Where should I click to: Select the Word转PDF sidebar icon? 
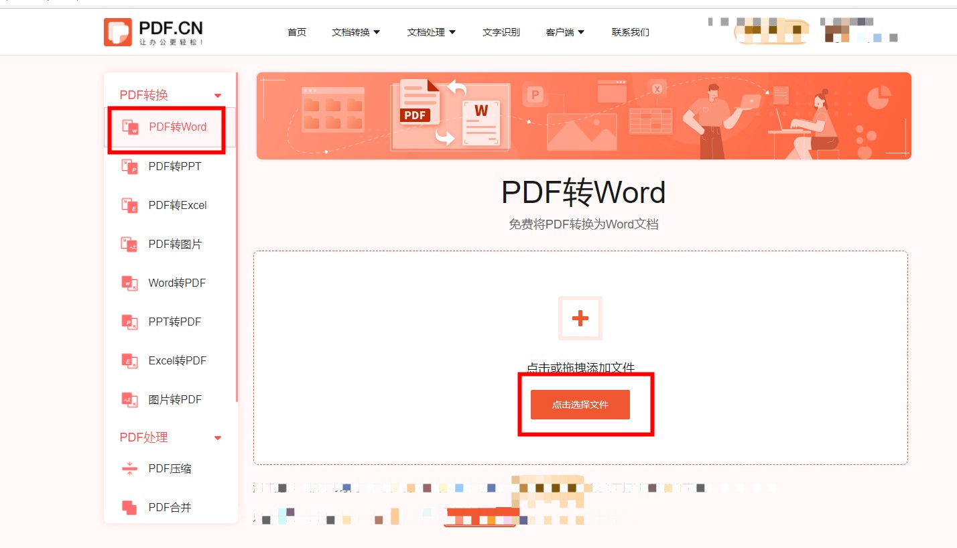pyautogui.click(x=129, y=283)
